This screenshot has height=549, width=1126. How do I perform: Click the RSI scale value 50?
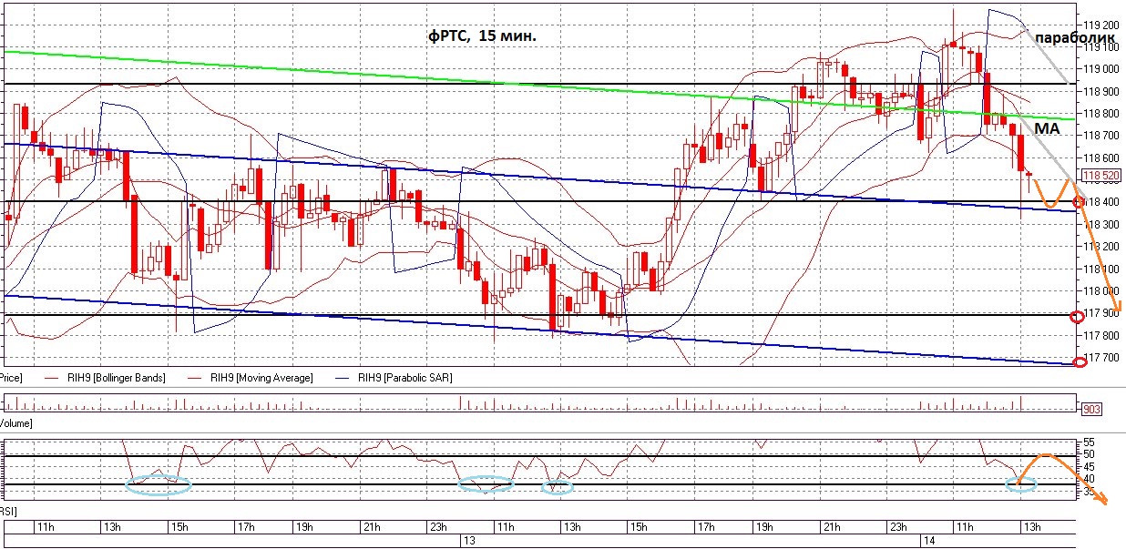(1089, 453)
